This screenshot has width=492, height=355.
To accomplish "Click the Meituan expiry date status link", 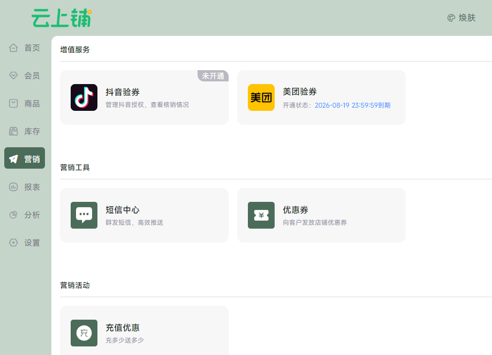I will click(352, 105).
